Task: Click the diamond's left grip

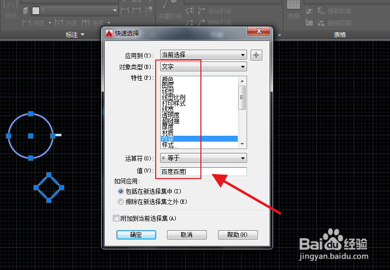Action: 36,187
